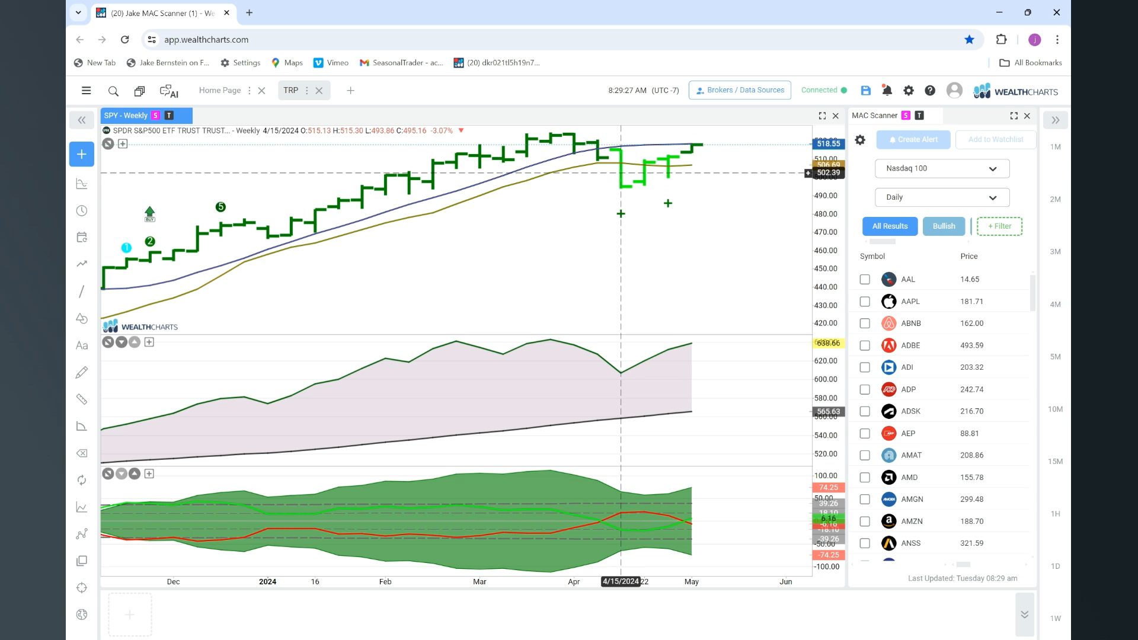
Task: Check the AMAT row checkbox
Action: (865, 455)
